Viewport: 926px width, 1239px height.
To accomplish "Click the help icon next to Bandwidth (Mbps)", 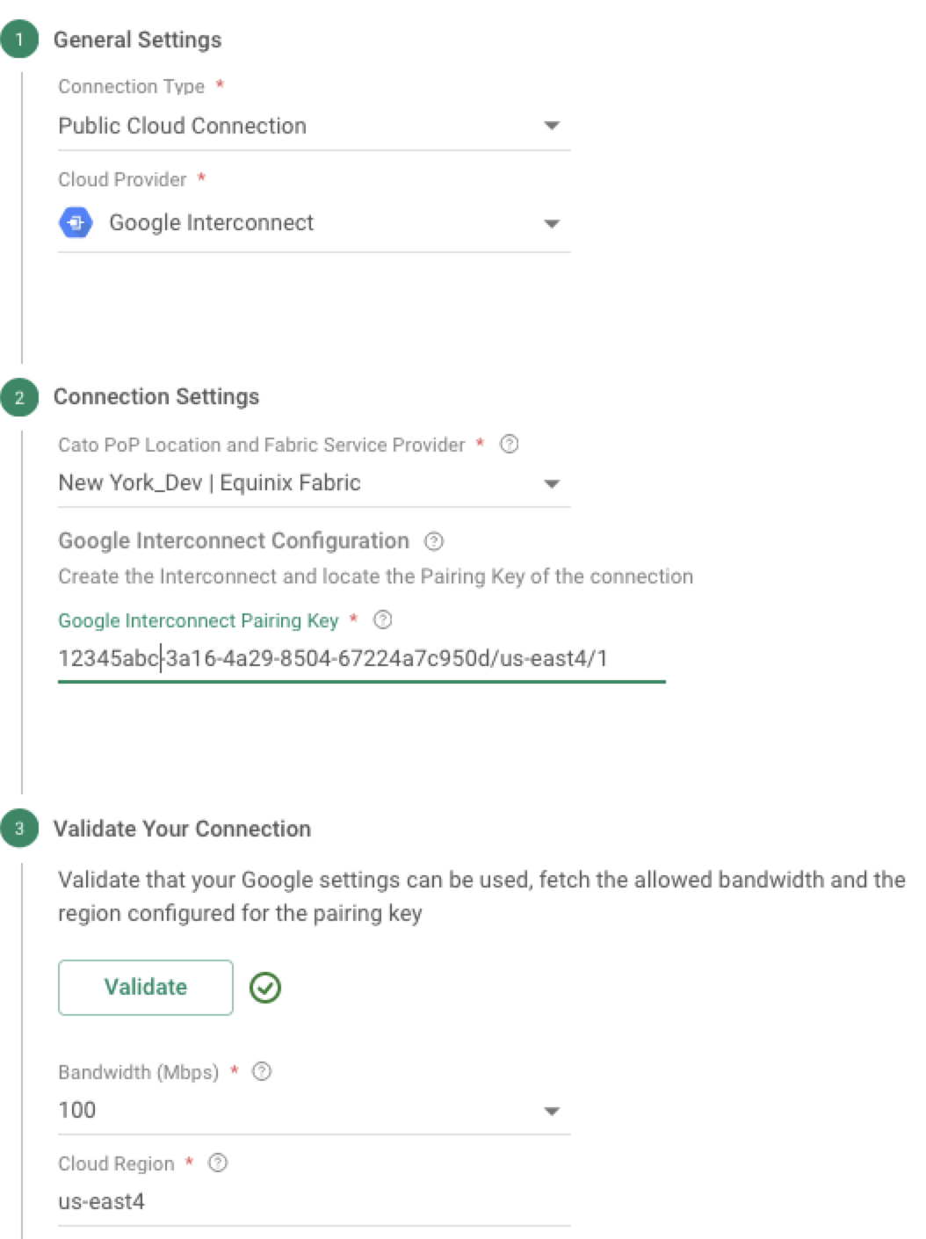I will 262,1071.
